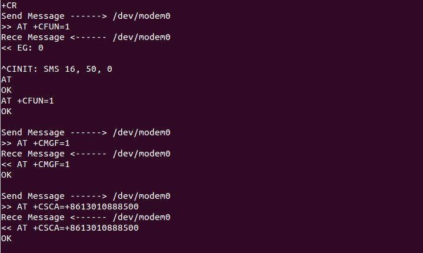Image resolution: width=423 pixels, height=253 pixels.
Task: Click the '>> AT +CMGF=1' command line
Action: 35,143
